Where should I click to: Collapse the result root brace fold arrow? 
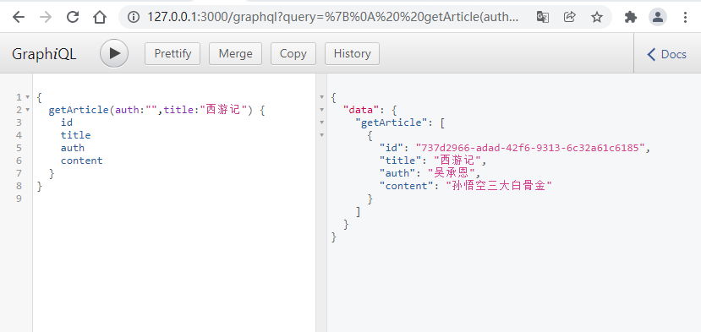point(322,97)
